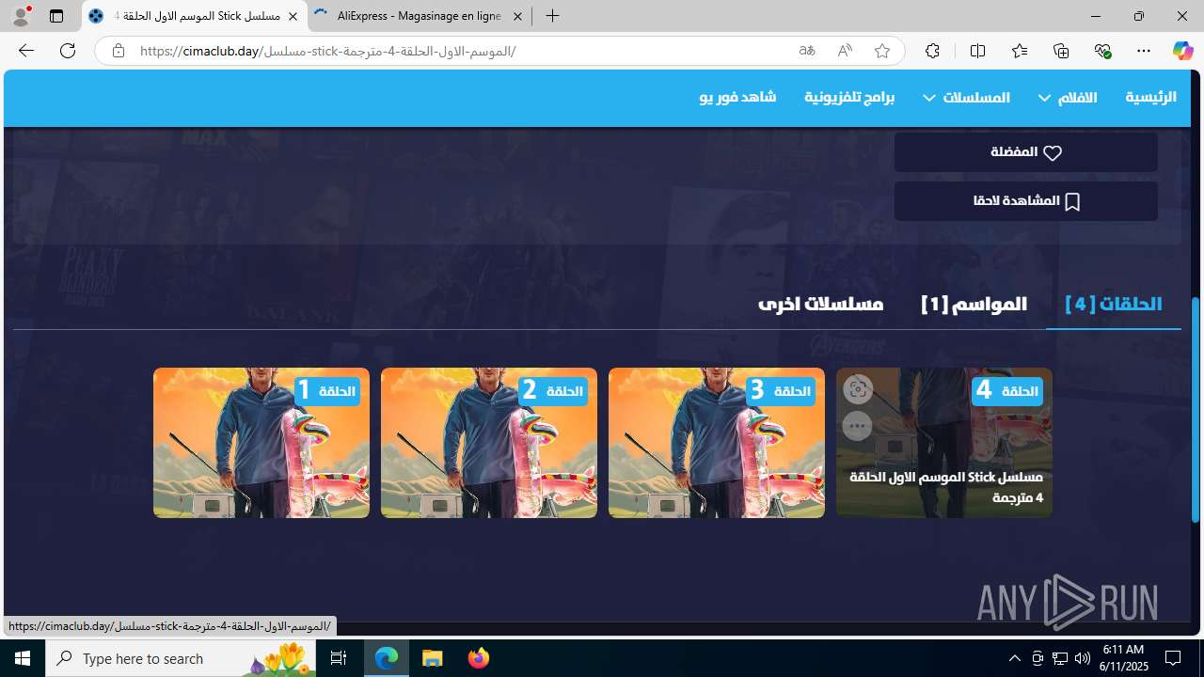Close the Stick series tab
Screen dimensions: 1204x677
tap(293, 16)
